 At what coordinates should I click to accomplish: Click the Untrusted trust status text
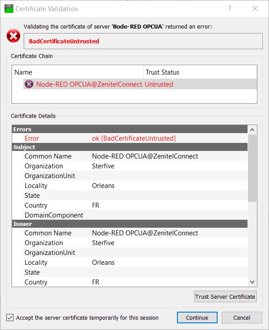click(x=159, y=84)
